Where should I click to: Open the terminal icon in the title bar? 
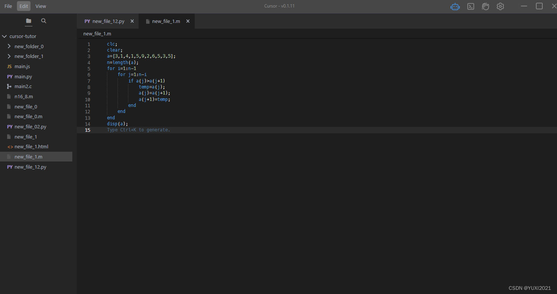(471, 6)
